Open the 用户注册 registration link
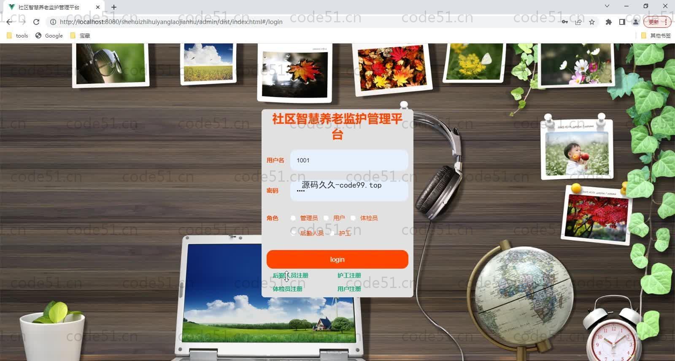Screen dimensions: 675x361 click(349, 289)
